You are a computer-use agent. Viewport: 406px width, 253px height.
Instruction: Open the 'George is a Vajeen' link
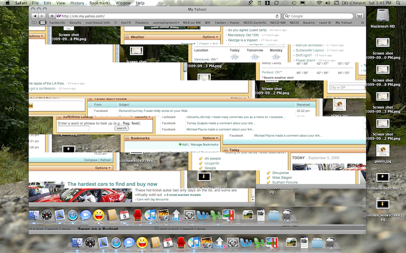(x=243, y=40)
